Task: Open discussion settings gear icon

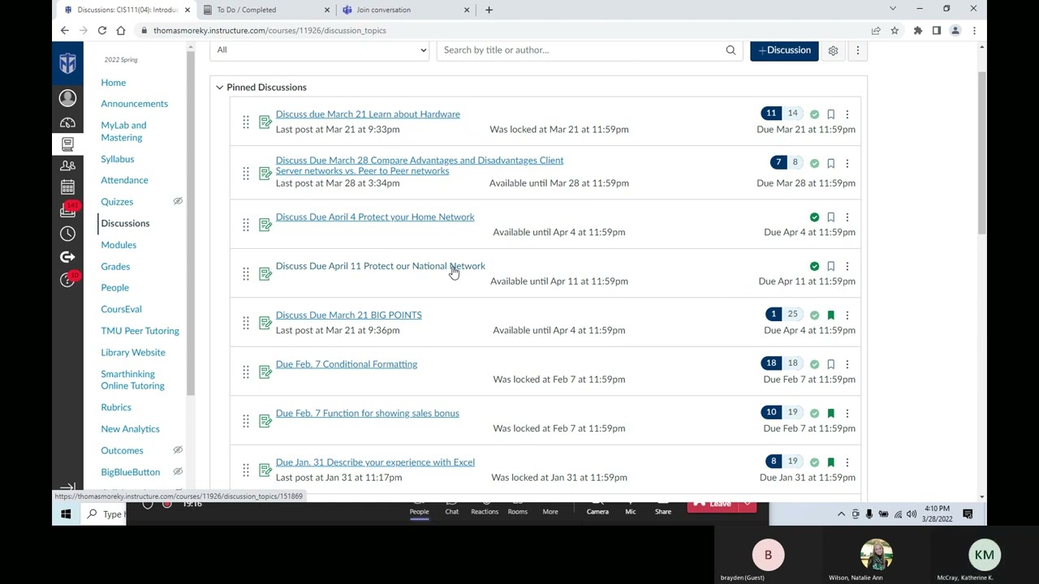Action: point(833,50)
